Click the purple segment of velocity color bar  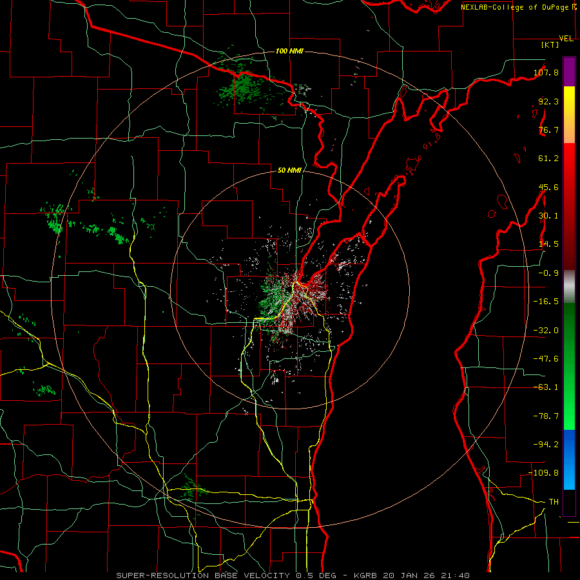point(569,72)
